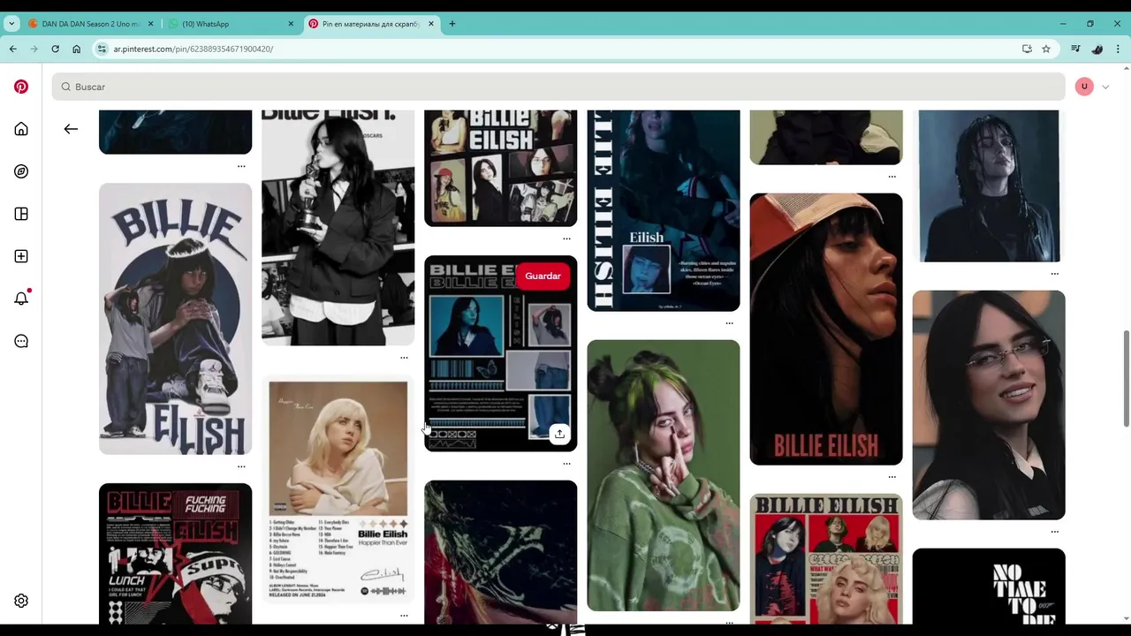1131x636 pixels.
Task: Open the settings gear in Pinterest sidebar
Action: (x=21, y=601)
